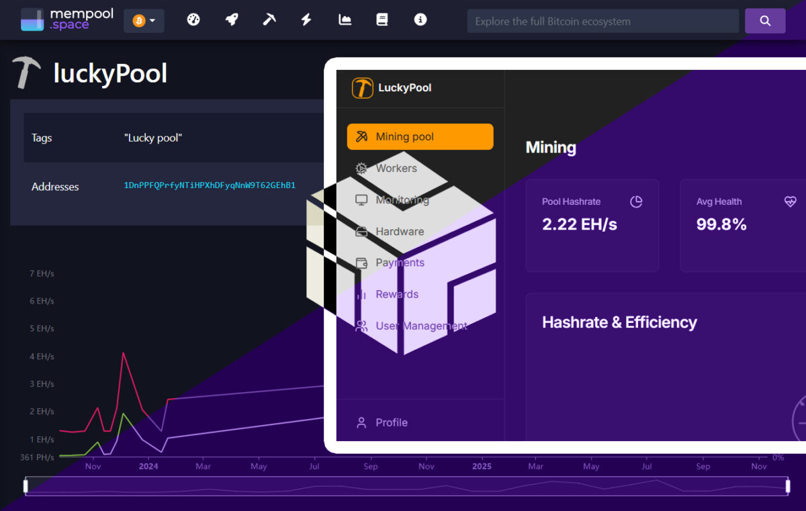Click the mempool.space logo
Viewport: 806px width, 511px height.
coord(67,20)
